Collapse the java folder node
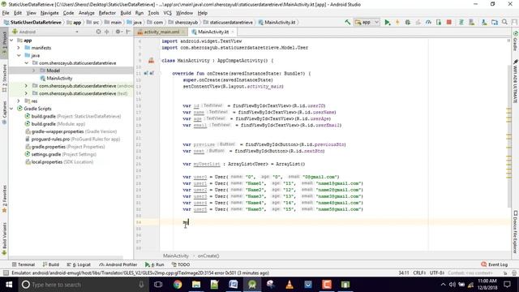This screenshot has height=292, width=519. tap(19, 56)
